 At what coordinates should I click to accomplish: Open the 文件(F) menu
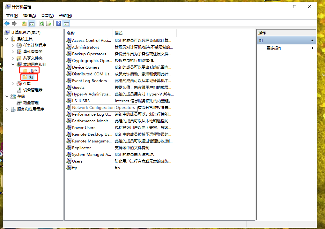click(12, 16)
